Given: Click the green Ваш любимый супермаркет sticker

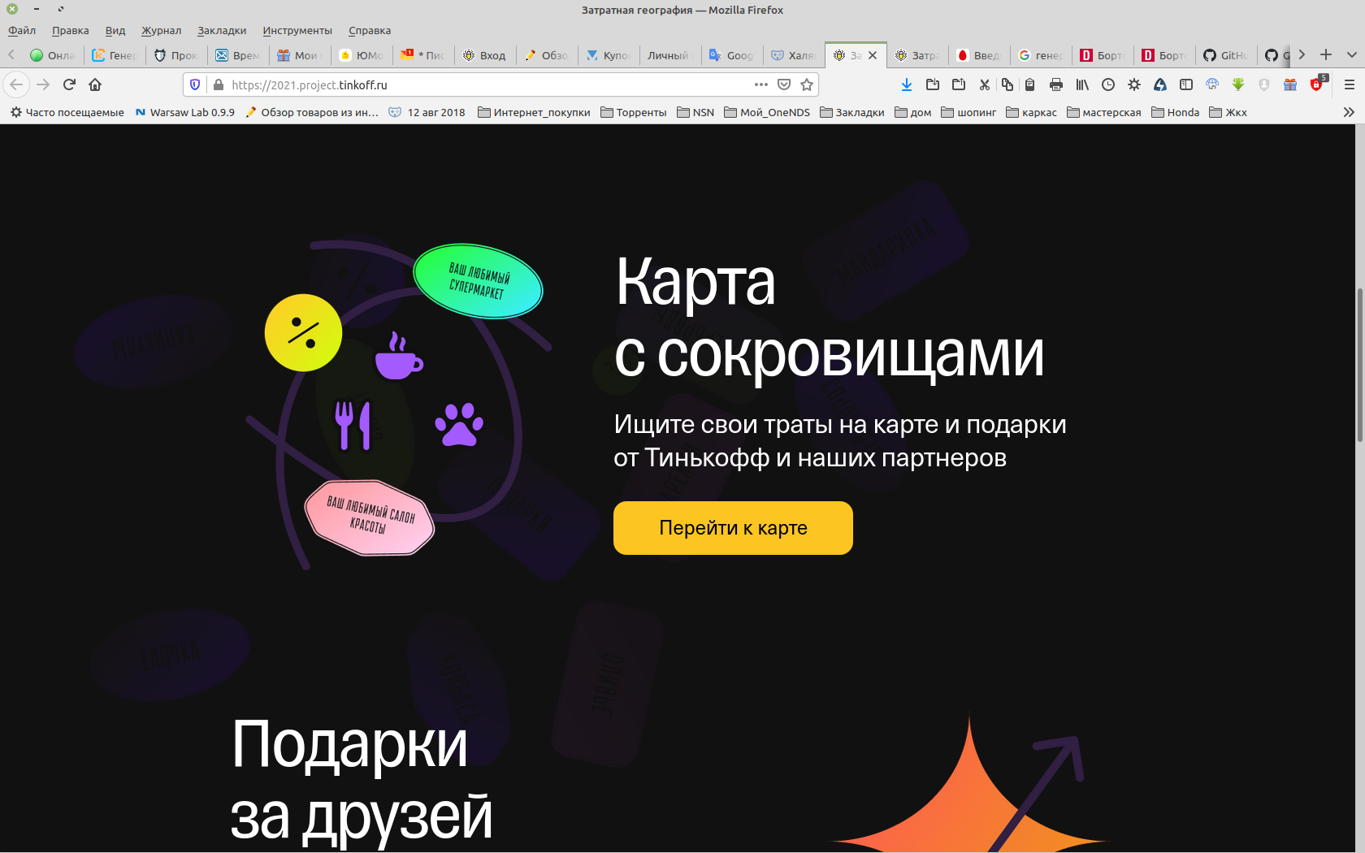Looking at the screenshot, I should [479, 281].
